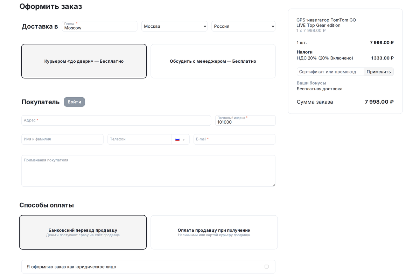Screen dimensions: 420x279
Task: Open the Россия country dropdown
Action: (x=243, y=26)
